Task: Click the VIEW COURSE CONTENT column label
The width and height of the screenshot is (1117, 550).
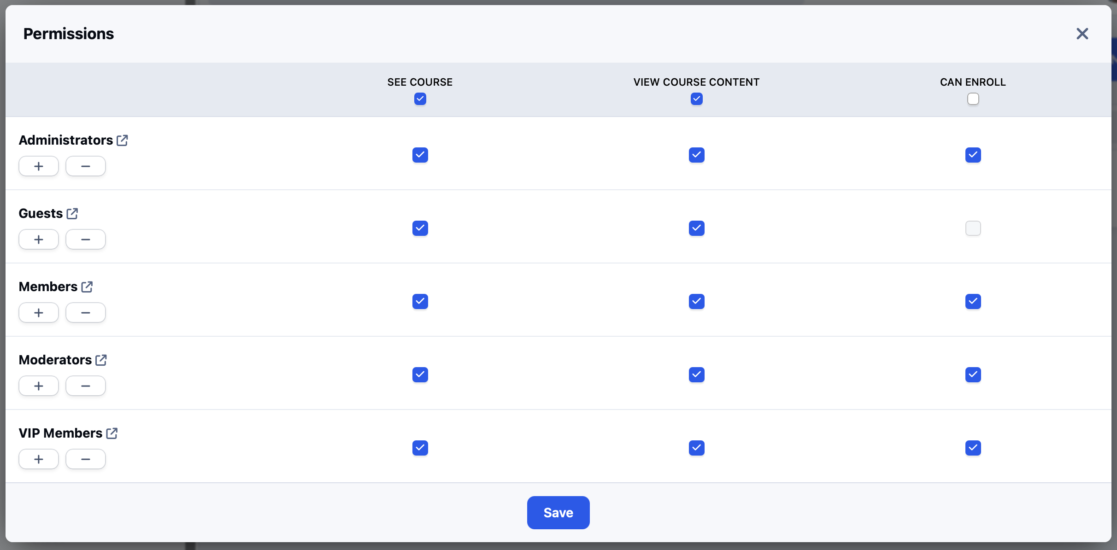Action: 697,82
